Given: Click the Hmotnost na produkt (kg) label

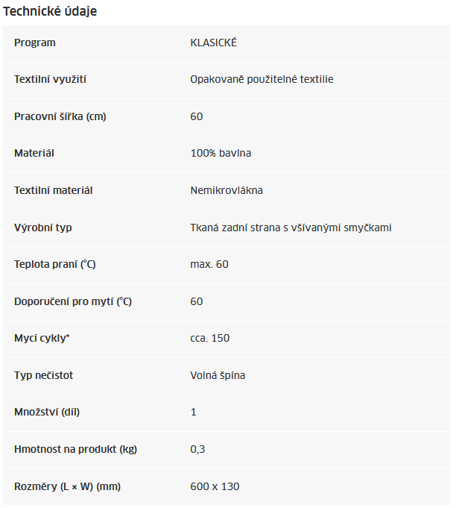Looking at the screenshot, I should (75, 449).
